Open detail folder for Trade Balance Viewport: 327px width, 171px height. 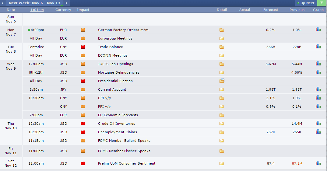[x=222, y=47]
